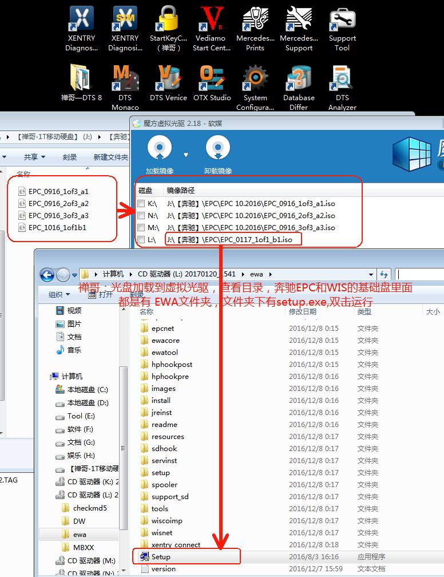Launch Database Differ shortcut
The height and width of the screenshot is (577, 444).
pyautogui.click(x=299, y=88)
